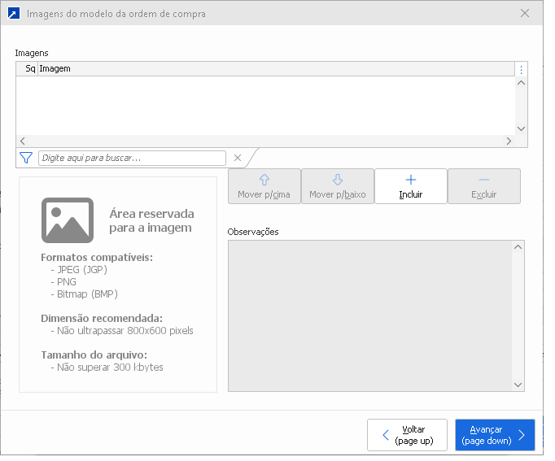Clear the search field with the X icon

[x=238, y=158]
